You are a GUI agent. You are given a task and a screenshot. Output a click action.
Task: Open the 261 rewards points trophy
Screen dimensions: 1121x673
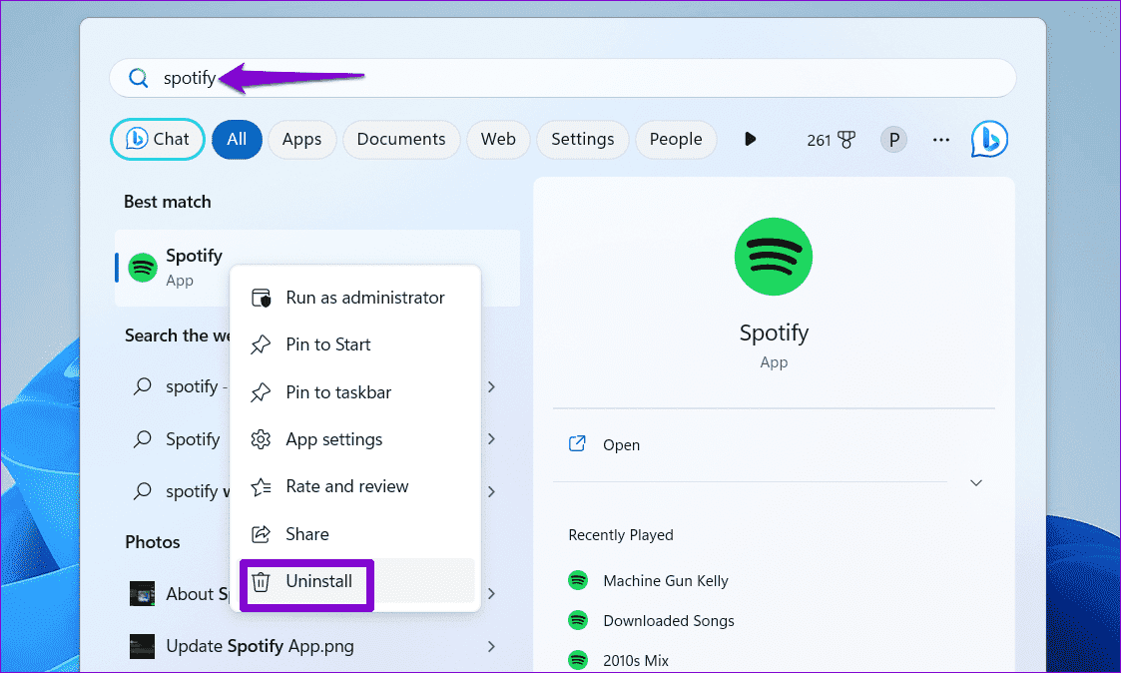point(831,140)
